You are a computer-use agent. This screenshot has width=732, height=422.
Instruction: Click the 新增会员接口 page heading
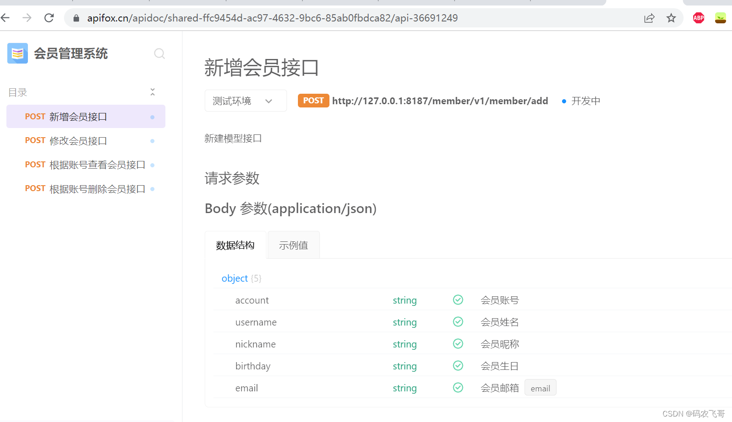tap(261, 68)
